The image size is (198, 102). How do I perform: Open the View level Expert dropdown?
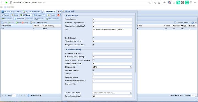[x=182, y=22]
